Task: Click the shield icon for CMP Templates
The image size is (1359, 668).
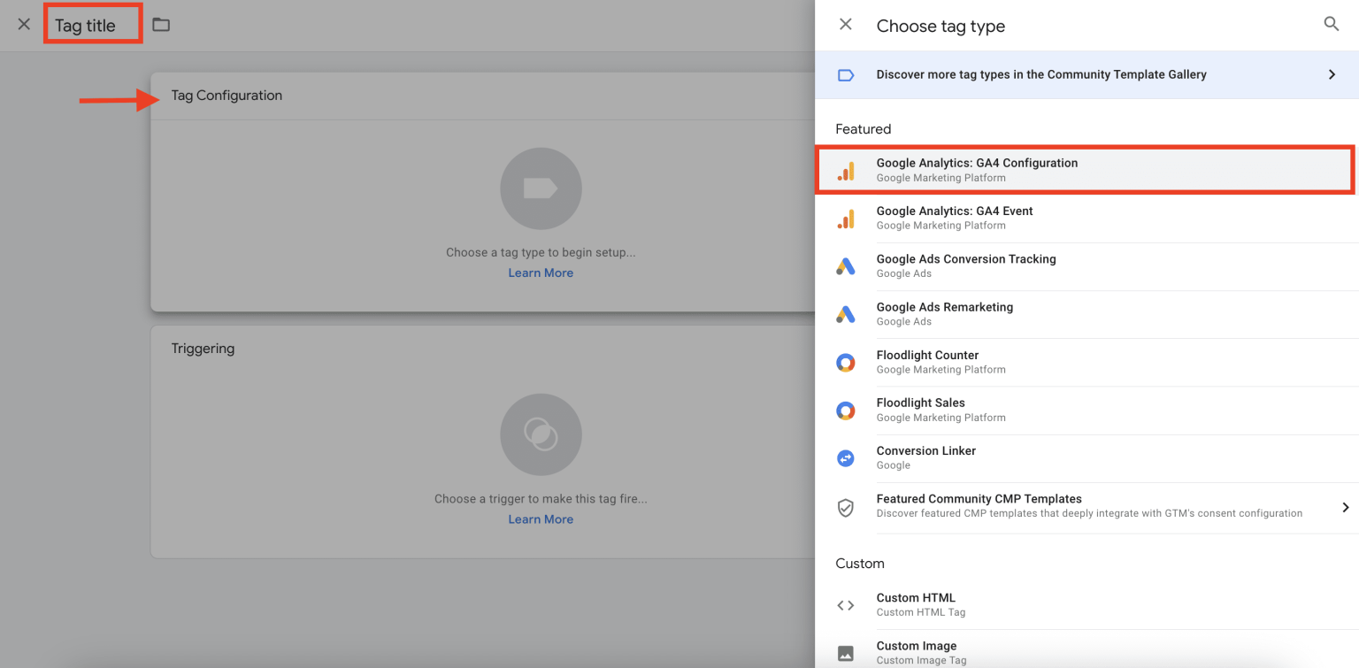Action: pyautogui.click(x=846, y=508)
